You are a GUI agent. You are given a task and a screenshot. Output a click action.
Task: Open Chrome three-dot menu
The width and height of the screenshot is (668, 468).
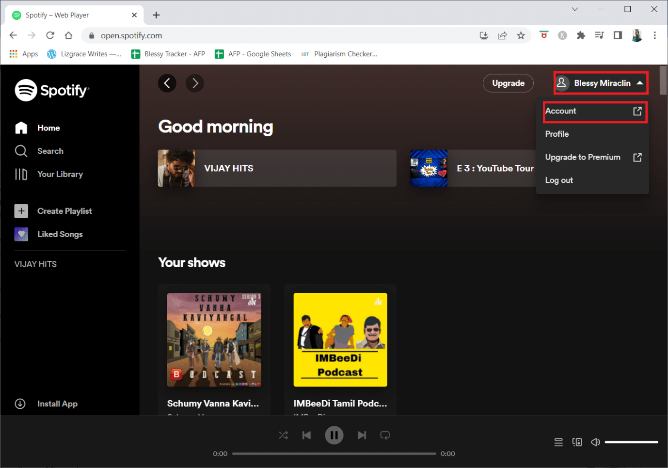click(655, 35)
